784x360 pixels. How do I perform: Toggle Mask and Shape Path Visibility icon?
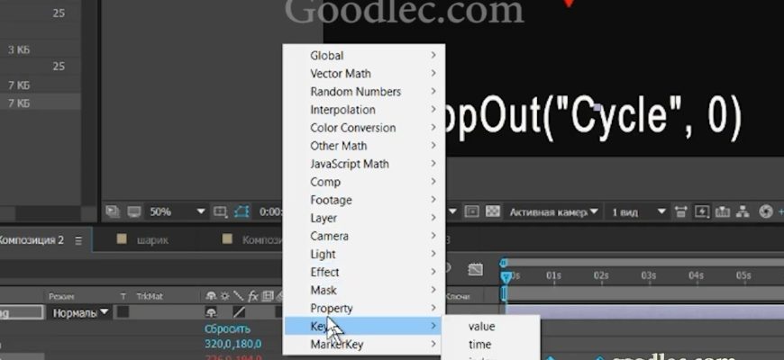click(x=242, y=211)
